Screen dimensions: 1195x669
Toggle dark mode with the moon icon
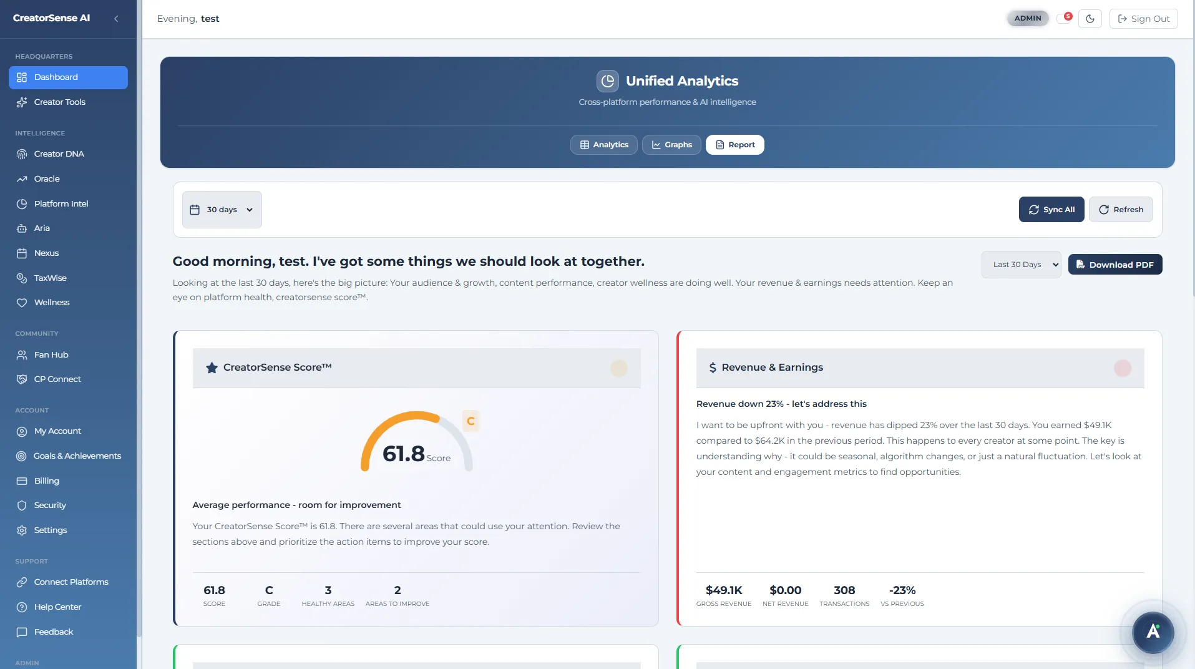tap(1090, 18)
